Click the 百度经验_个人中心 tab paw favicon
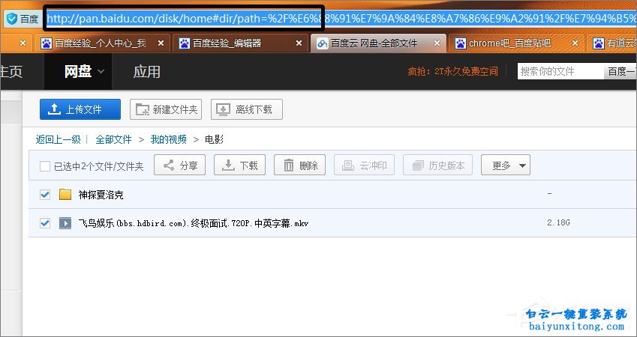 coord(47,43)
